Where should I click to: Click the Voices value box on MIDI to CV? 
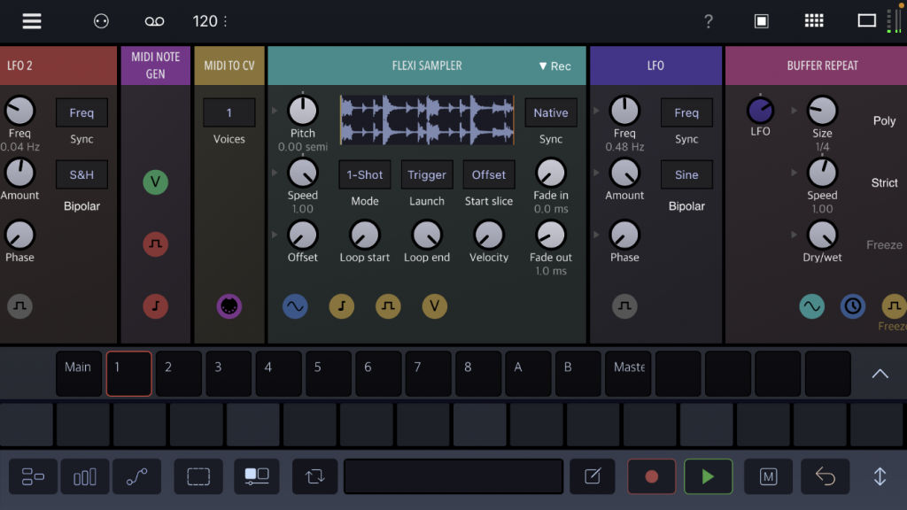tap(229, 112)
